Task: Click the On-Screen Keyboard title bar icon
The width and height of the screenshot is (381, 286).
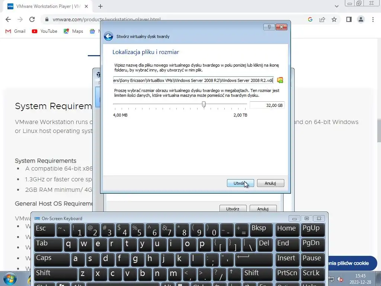Action: [37, 218]
